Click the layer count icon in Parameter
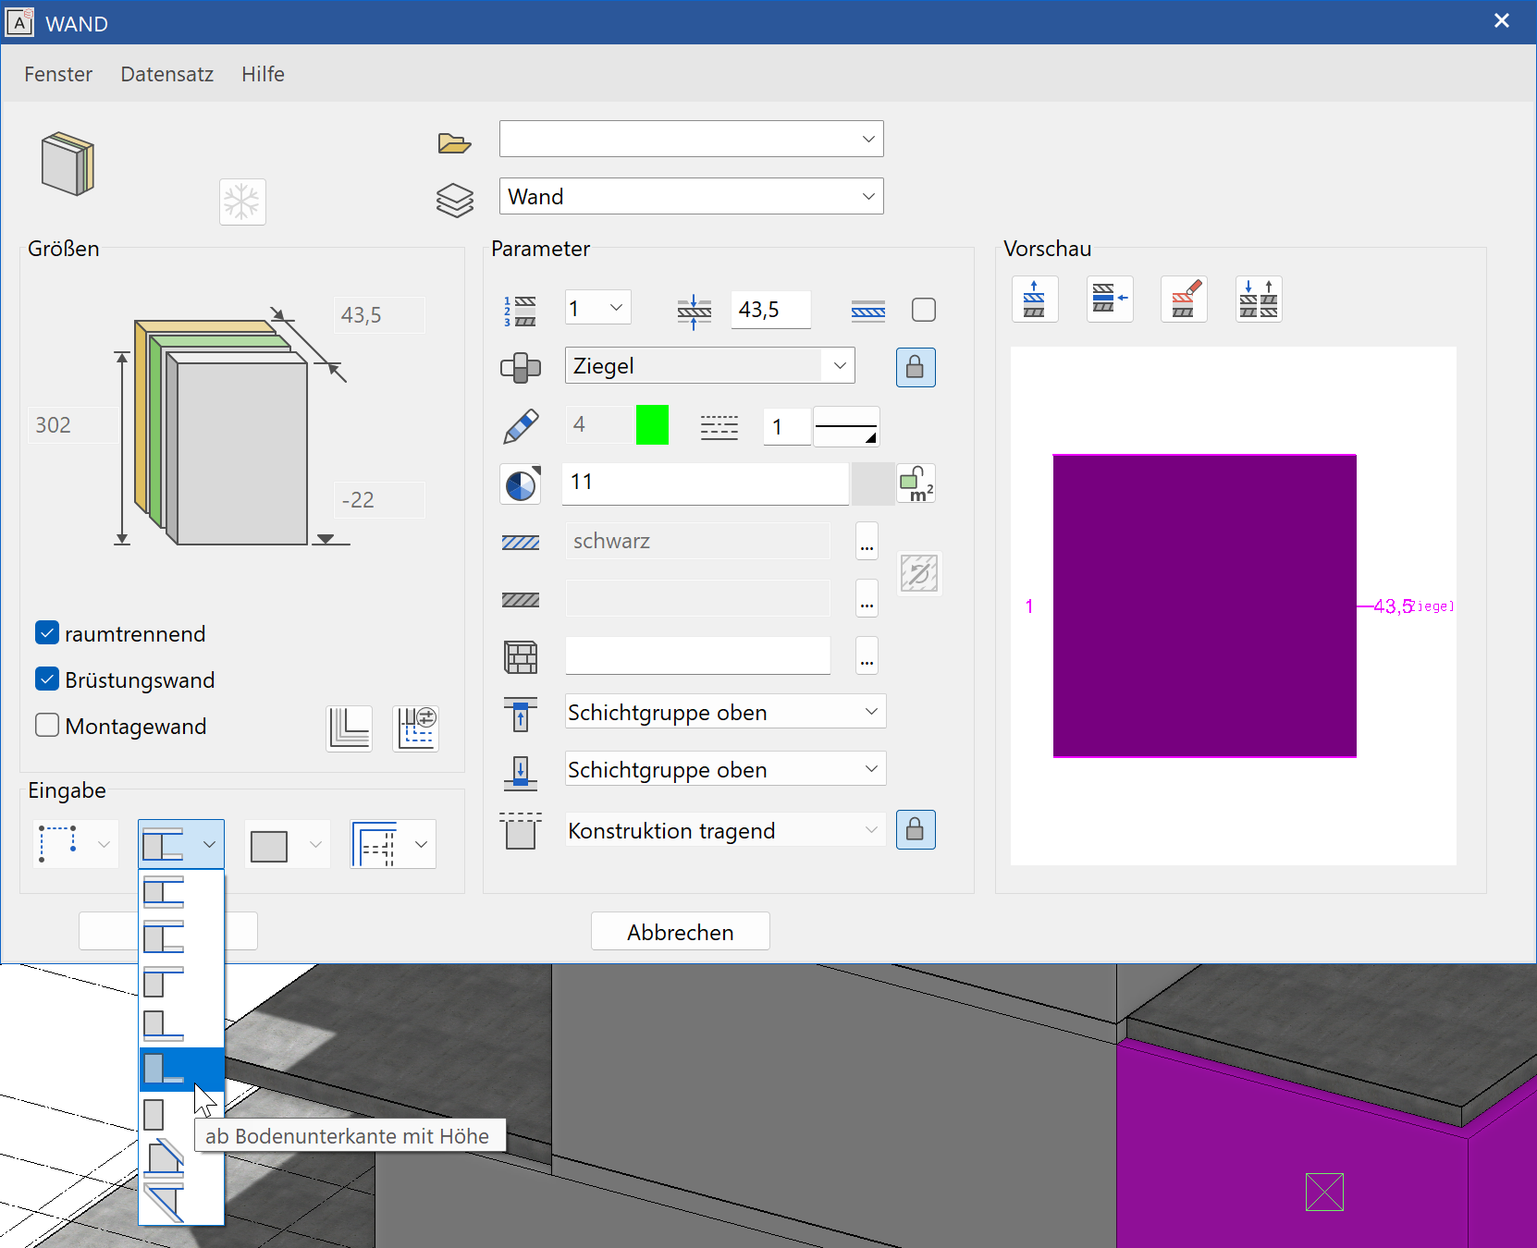Screen dimensions: 1537x1248 pyautogui.click(x=520, y=311)
